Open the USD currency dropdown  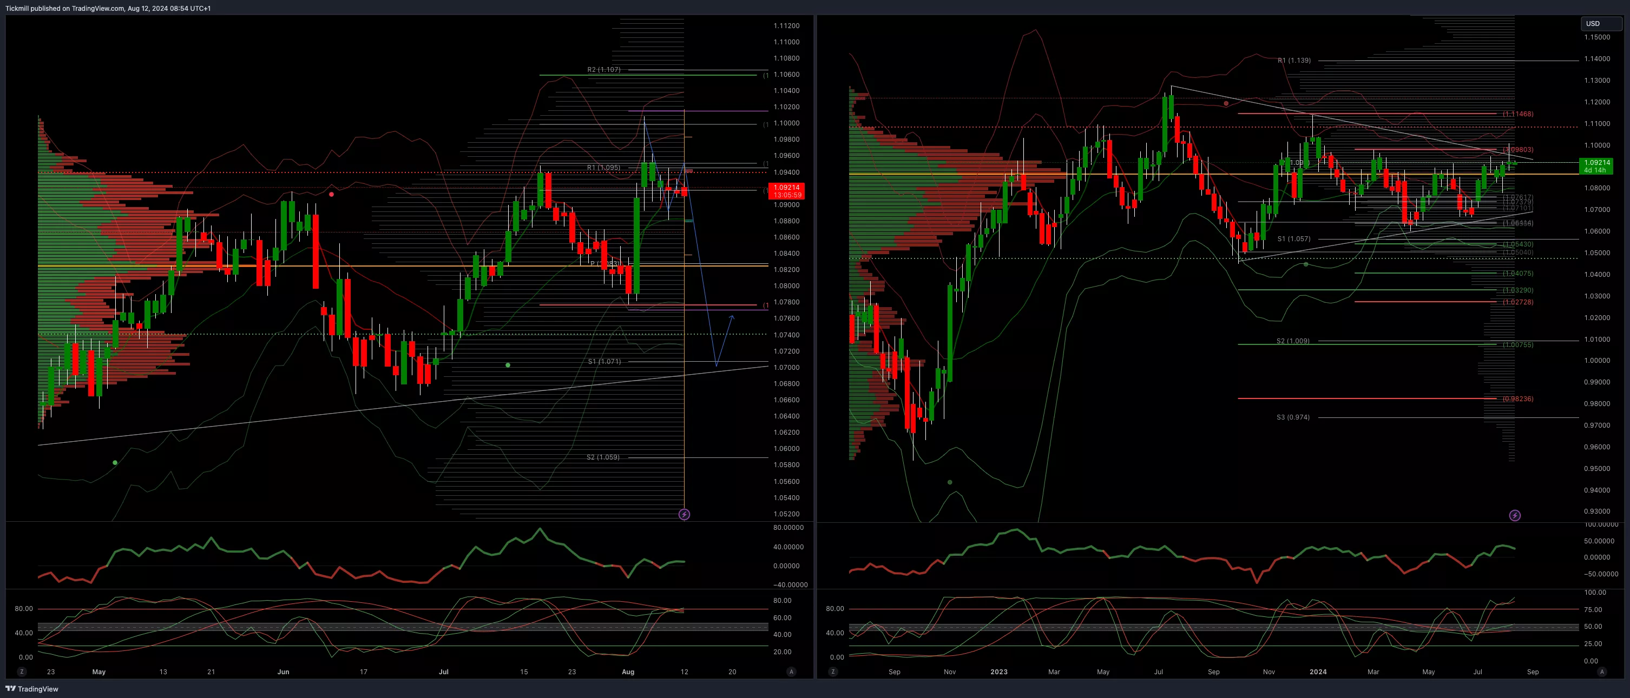click(x=1600, y=23)
